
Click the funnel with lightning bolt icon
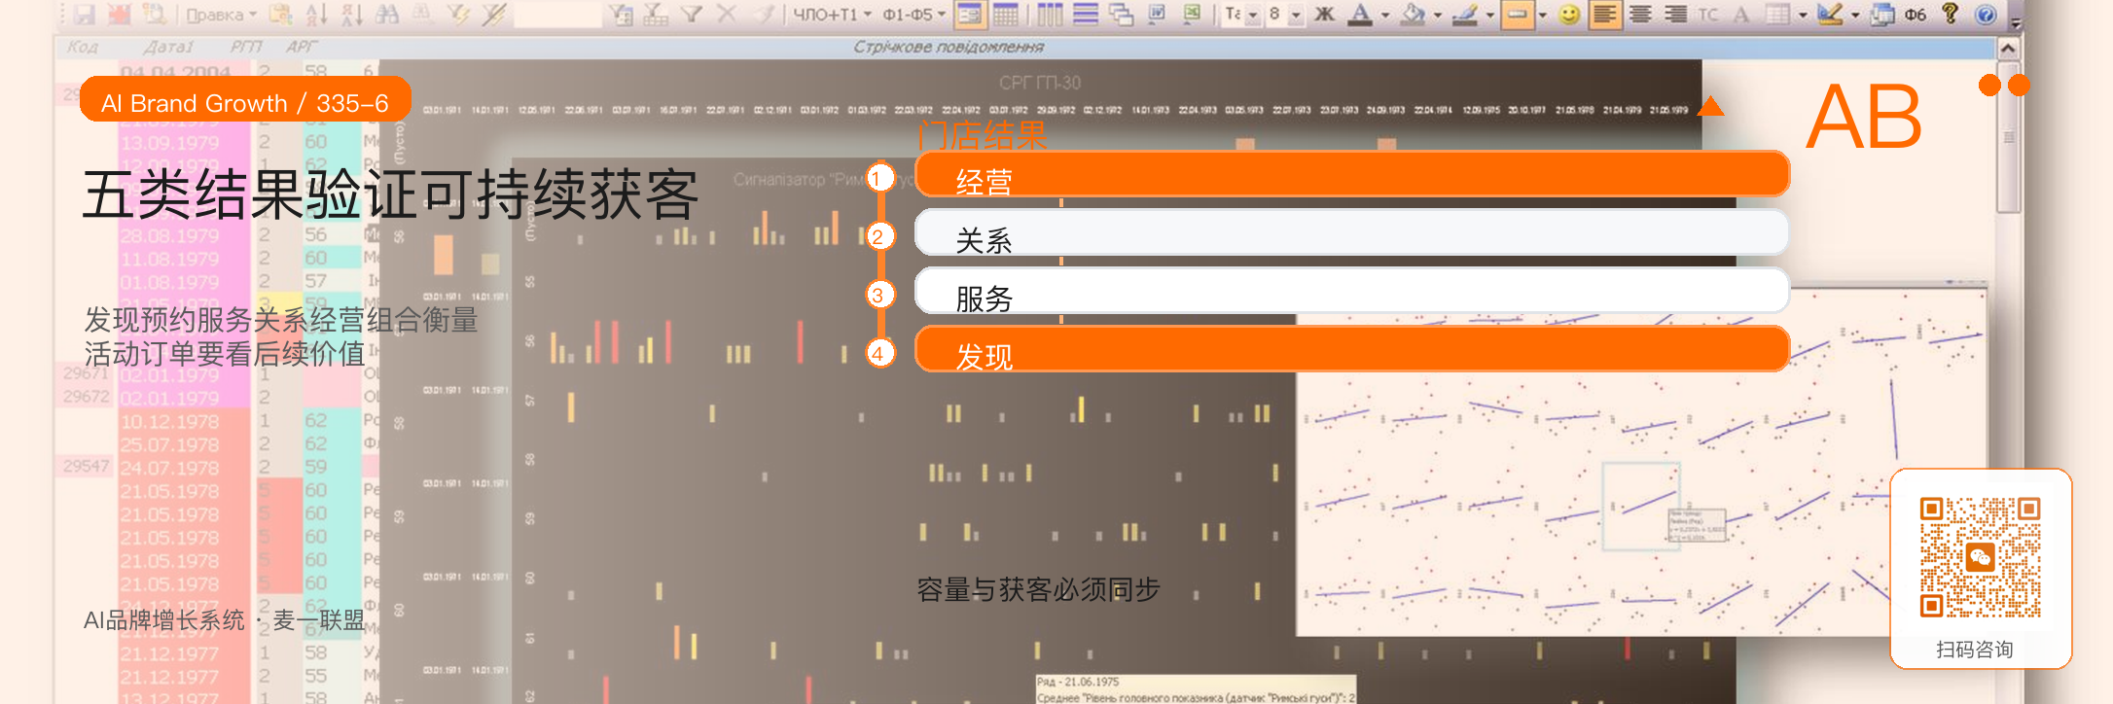[458, 15]
